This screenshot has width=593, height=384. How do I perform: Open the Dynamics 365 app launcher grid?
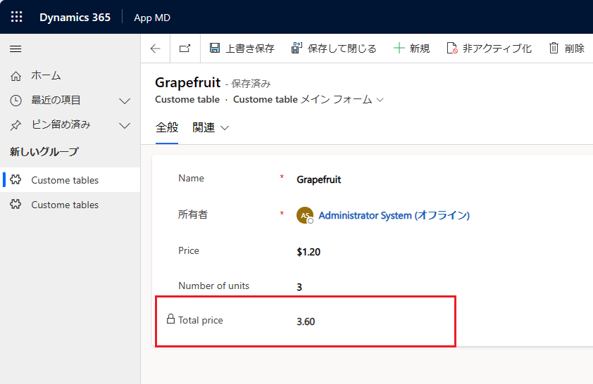tap(17, 17)
